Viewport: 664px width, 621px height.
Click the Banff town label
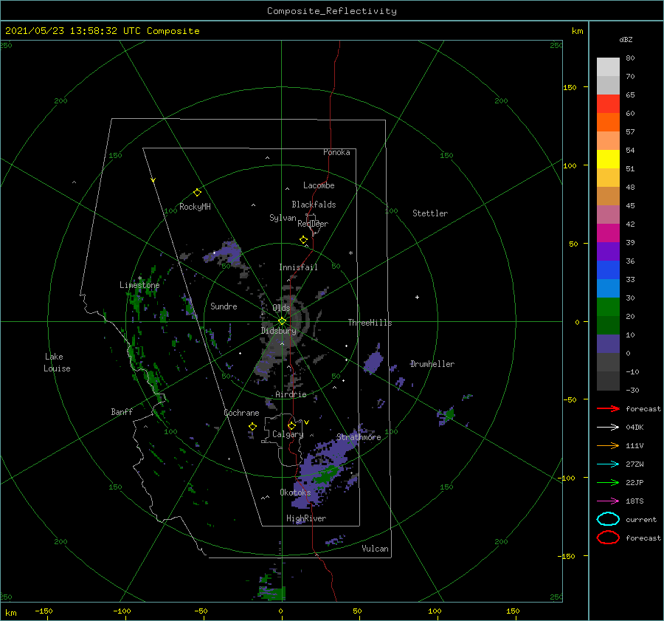[x=122, y=411]
